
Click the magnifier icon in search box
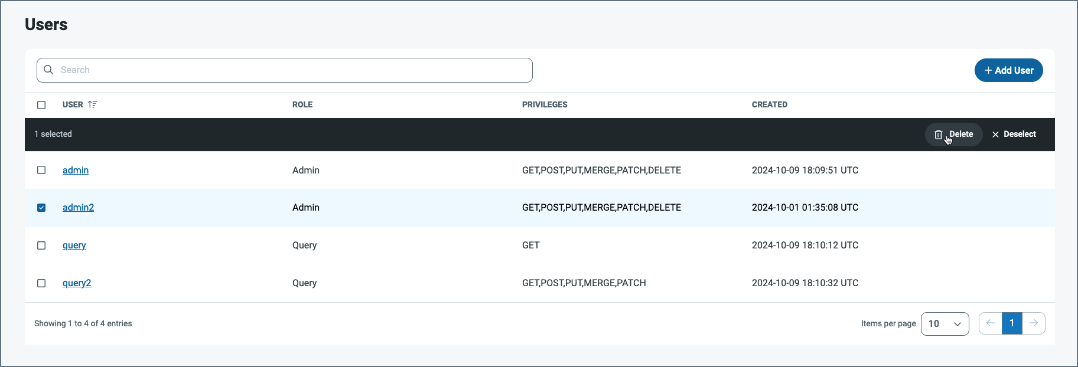point(48,70)
